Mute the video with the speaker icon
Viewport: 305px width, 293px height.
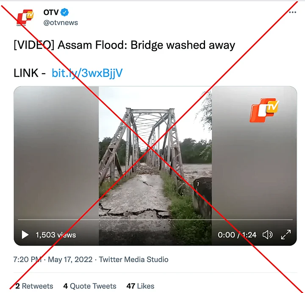267,234
